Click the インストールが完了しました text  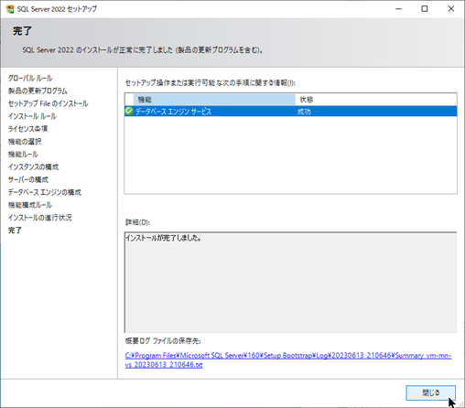pyautogui.click(x=163, y=238)
